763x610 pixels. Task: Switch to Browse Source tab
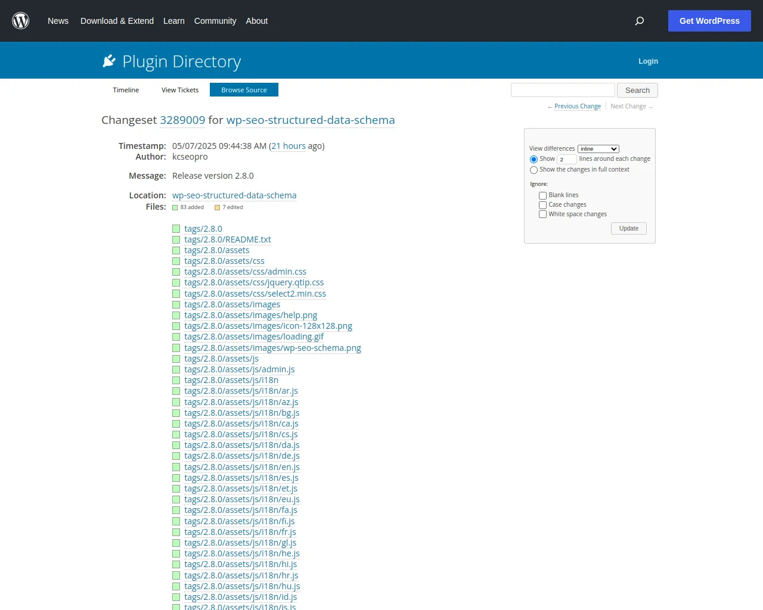tap(244, 90)
